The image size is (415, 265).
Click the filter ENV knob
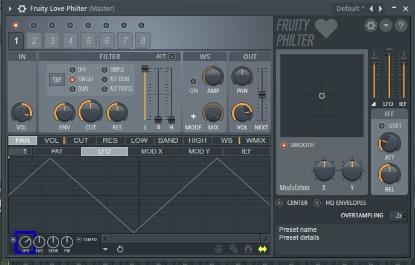tap(65, 113)
